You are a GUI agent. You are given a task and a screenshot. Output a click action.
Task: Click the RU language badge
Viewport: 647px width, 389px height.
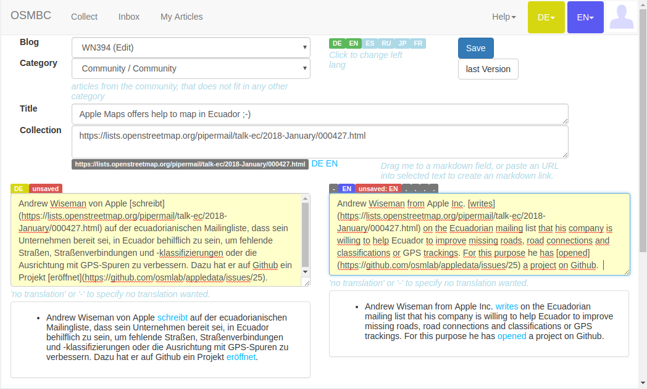pos(386,43)
